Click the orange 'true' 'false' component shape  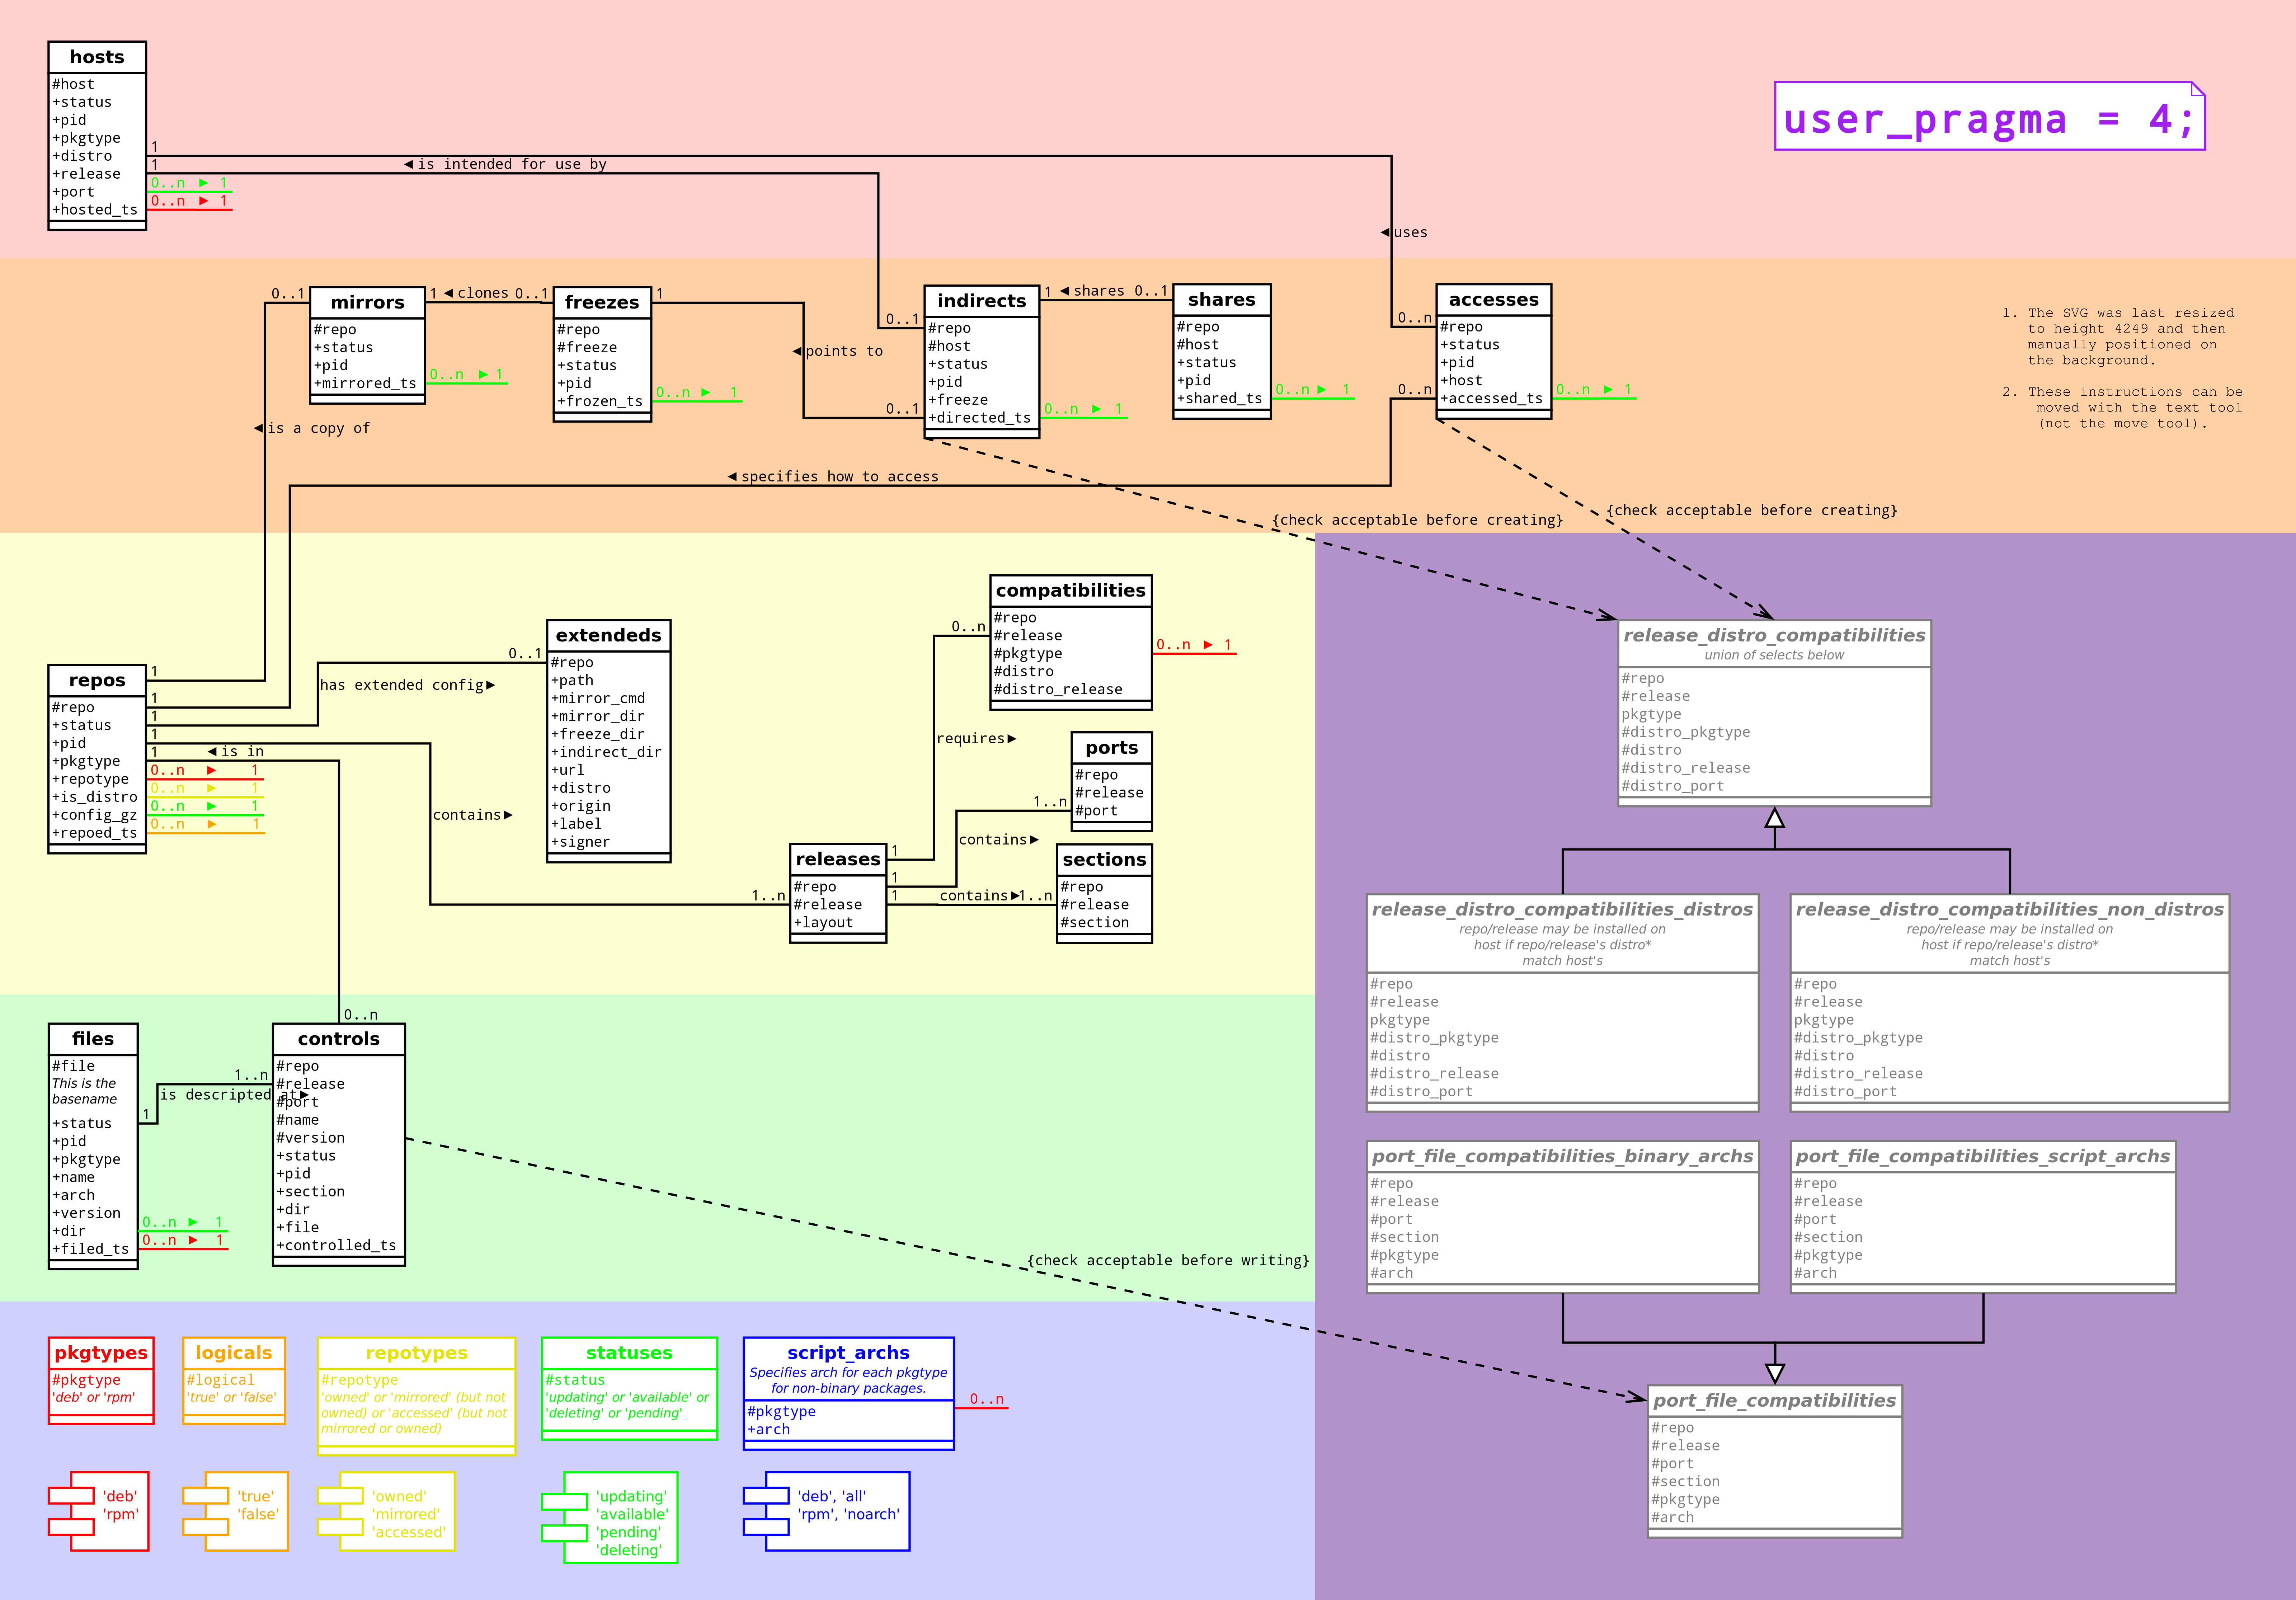click(236, 1511)
